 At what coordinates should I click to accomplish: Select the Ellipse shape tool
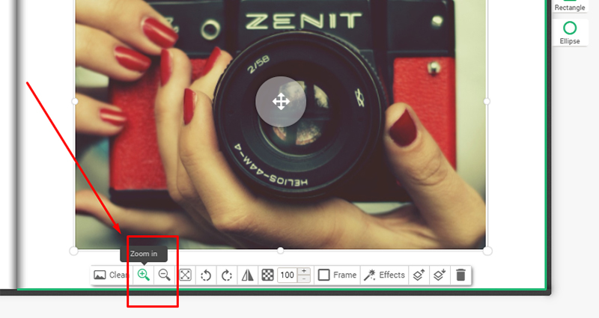click(x=570, y=33)
